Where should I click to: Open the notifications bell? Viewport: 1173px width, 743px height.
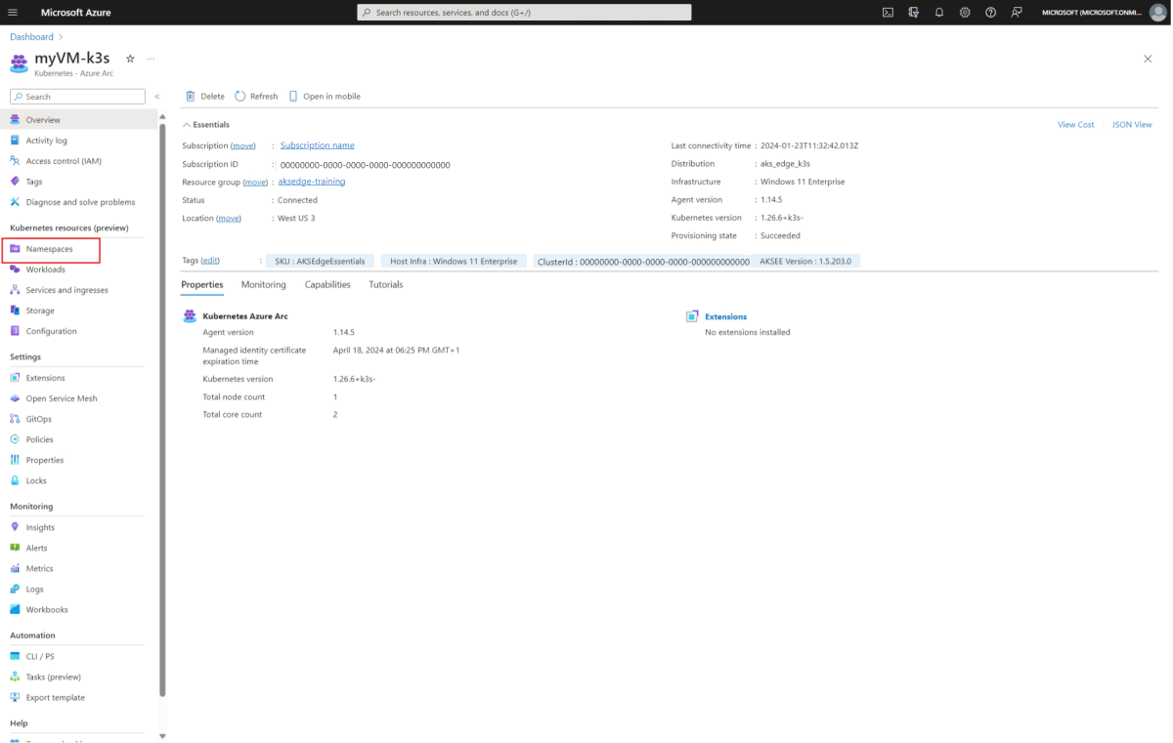(x=939, y=13)
